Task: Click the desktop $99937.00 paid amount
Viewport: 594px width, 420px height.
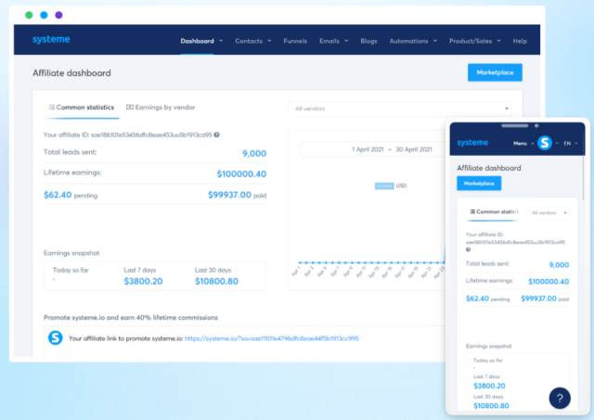Action: 229,195
